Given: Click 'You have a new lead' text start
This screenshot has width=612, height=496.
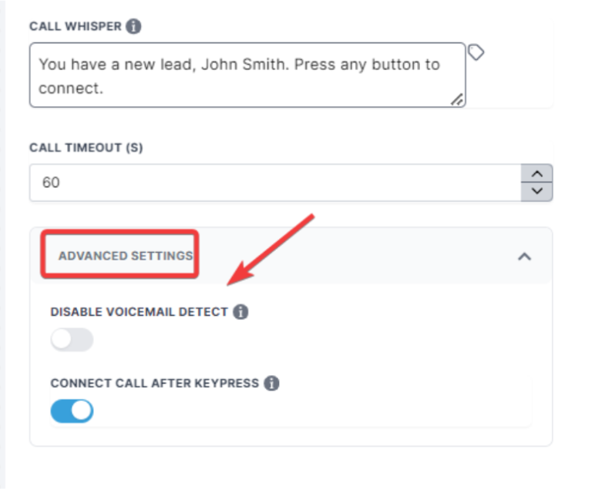Looking at the screenshot, I should point(40,65).
